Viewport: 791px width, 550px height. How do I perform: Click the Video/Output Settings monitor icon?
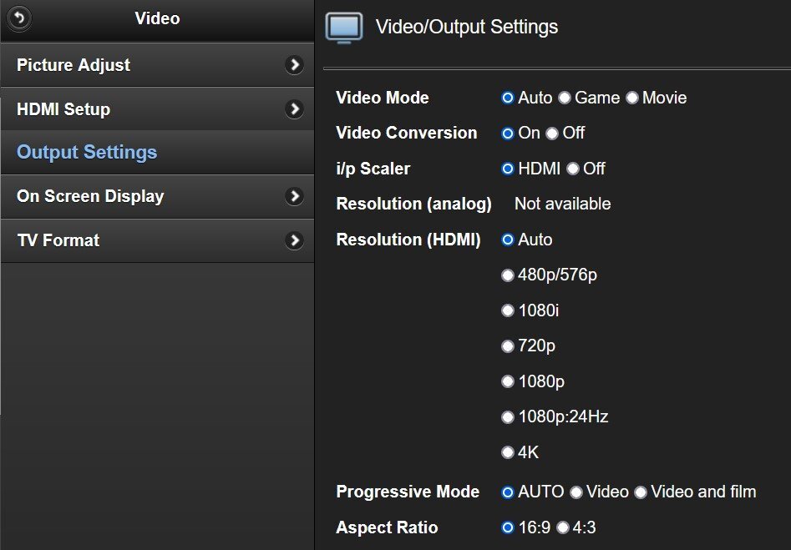(x=342, y=27)
